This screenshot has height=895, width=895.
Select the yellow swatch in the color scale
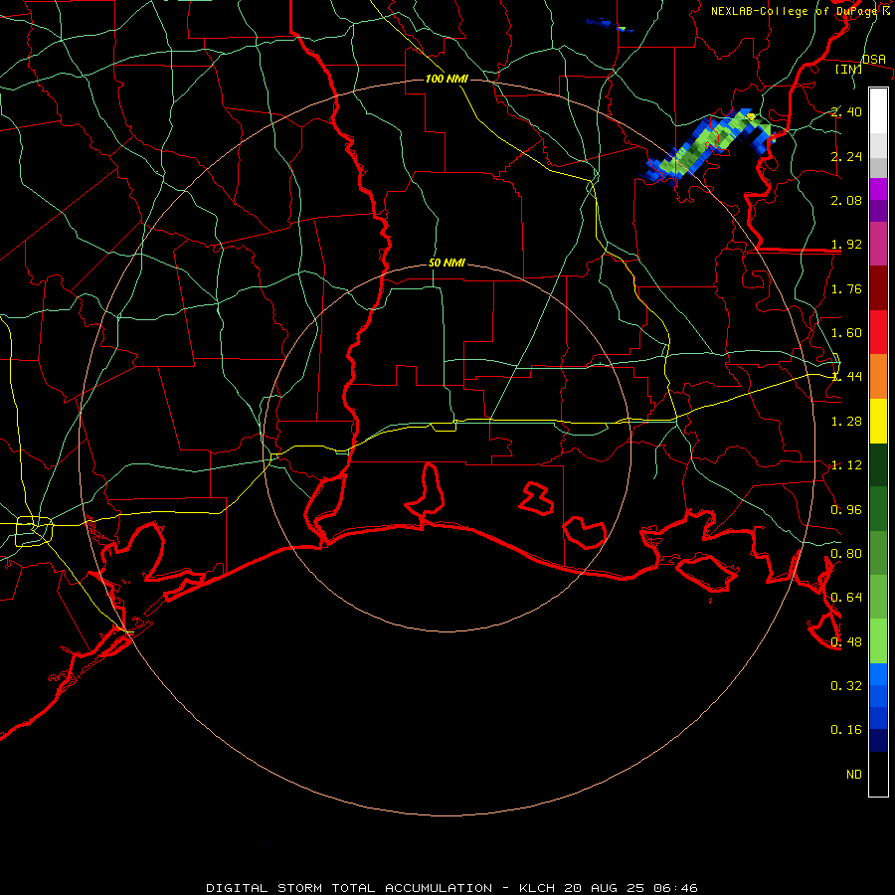pyautogui.click(x=878, y=422)
